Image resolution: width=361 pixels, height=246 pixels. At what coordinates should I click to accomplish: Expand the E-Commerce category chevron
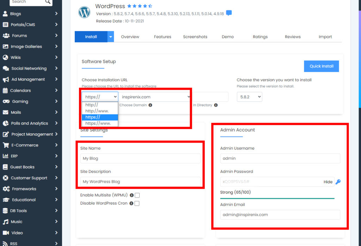56,145
